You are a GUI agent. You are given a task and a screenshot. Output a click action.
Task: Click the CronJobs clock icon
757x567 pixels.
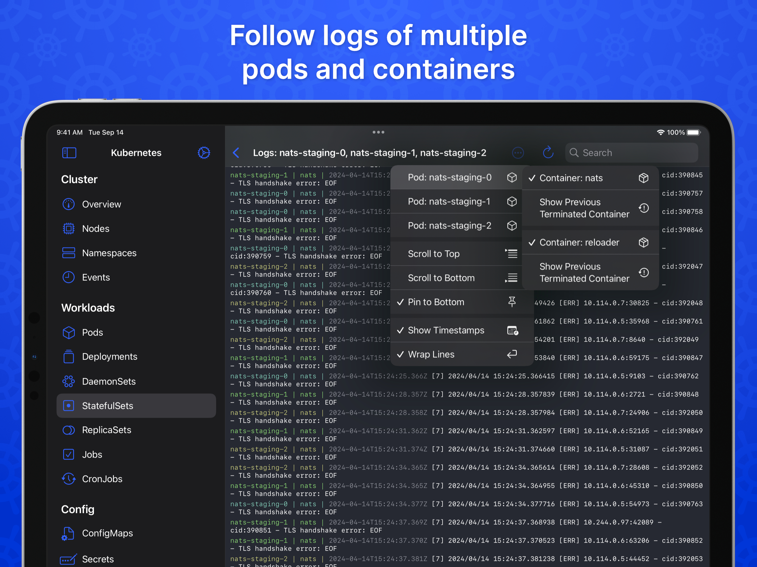click(x=68, y=479)
